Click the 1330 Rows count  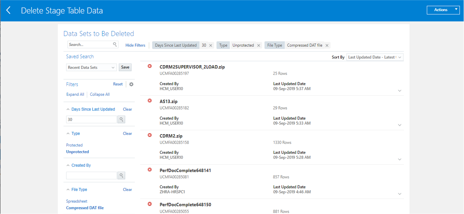click(282, 142)
